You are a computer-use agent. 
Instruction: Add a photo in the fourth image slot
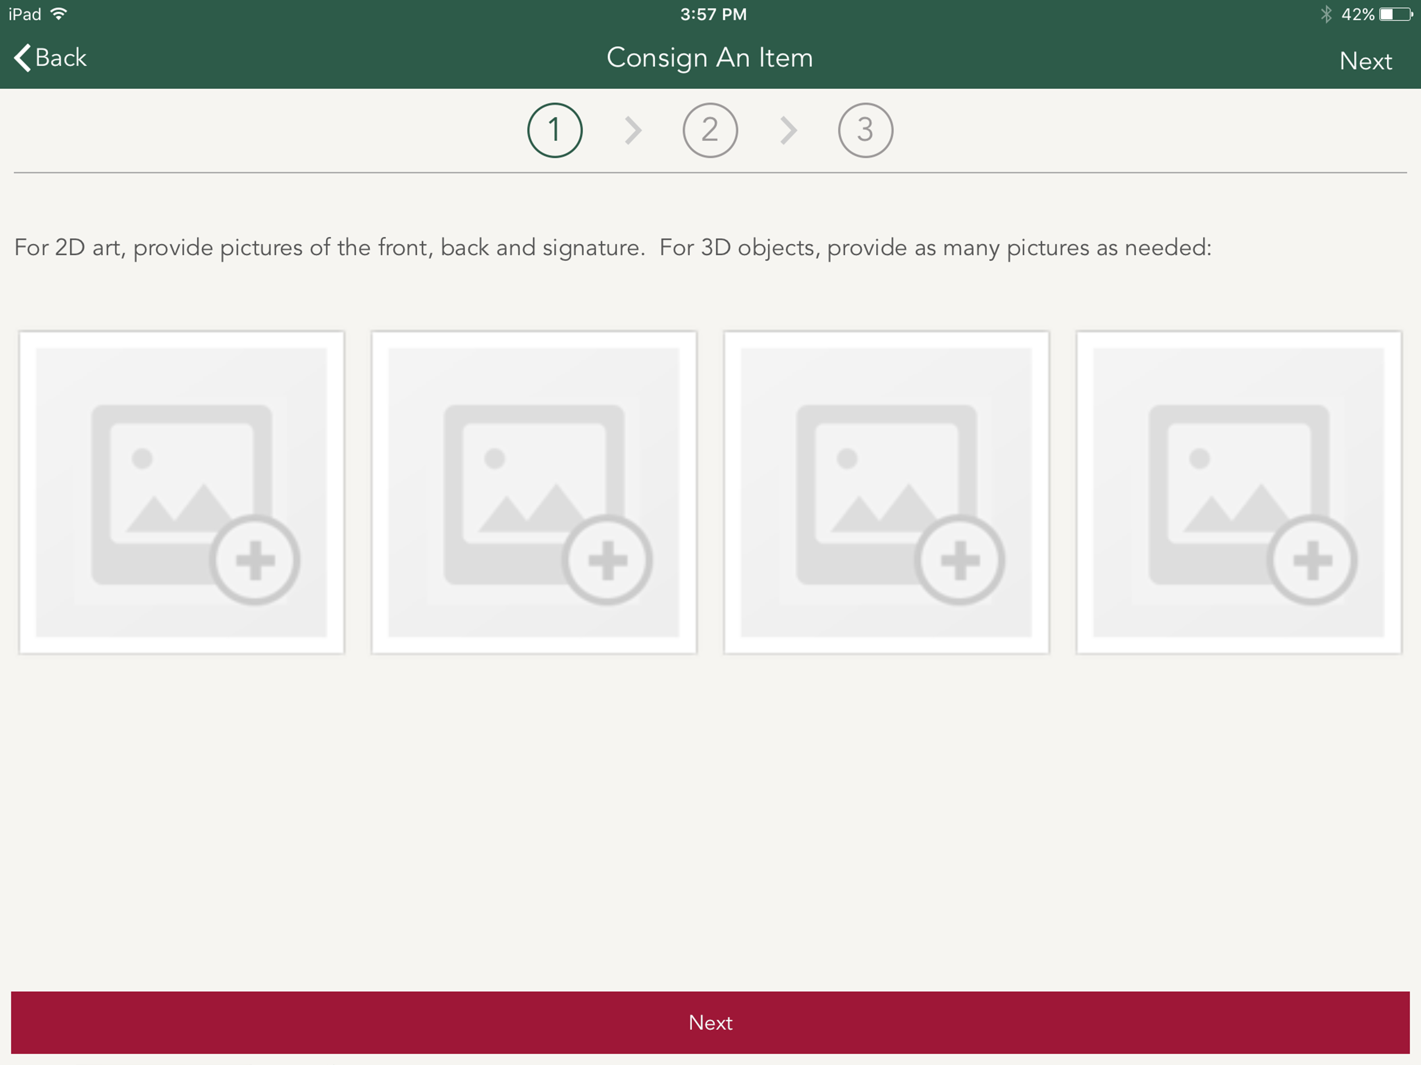(x=1238, y=492)
